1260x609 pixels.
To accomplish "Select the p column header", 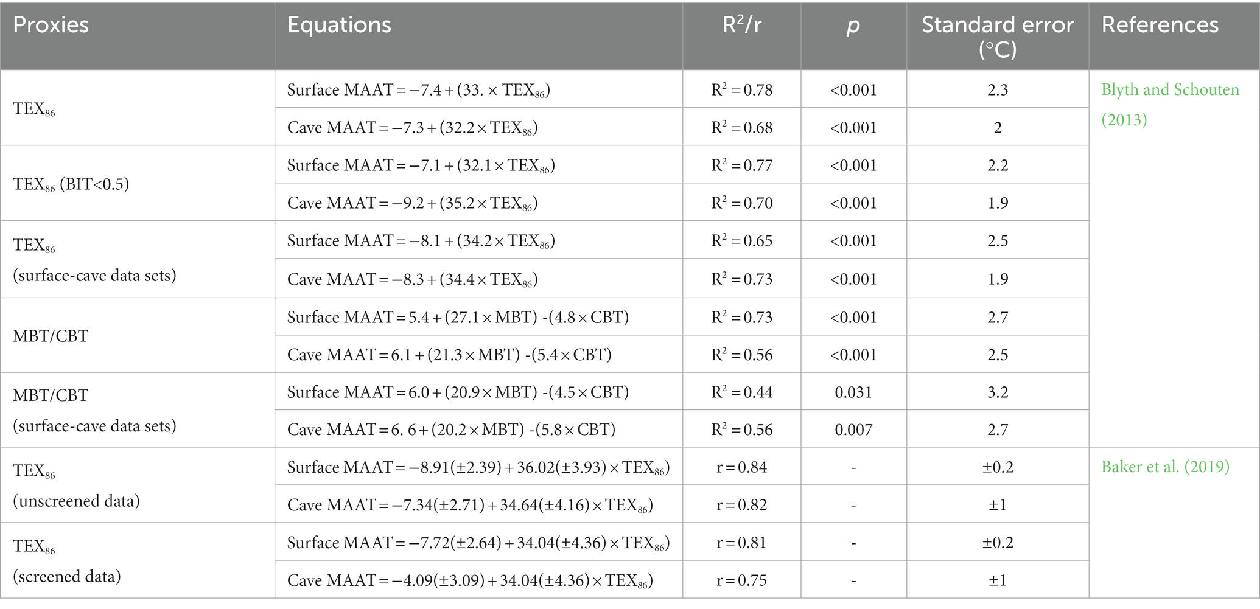I will (x=853, y=26).
